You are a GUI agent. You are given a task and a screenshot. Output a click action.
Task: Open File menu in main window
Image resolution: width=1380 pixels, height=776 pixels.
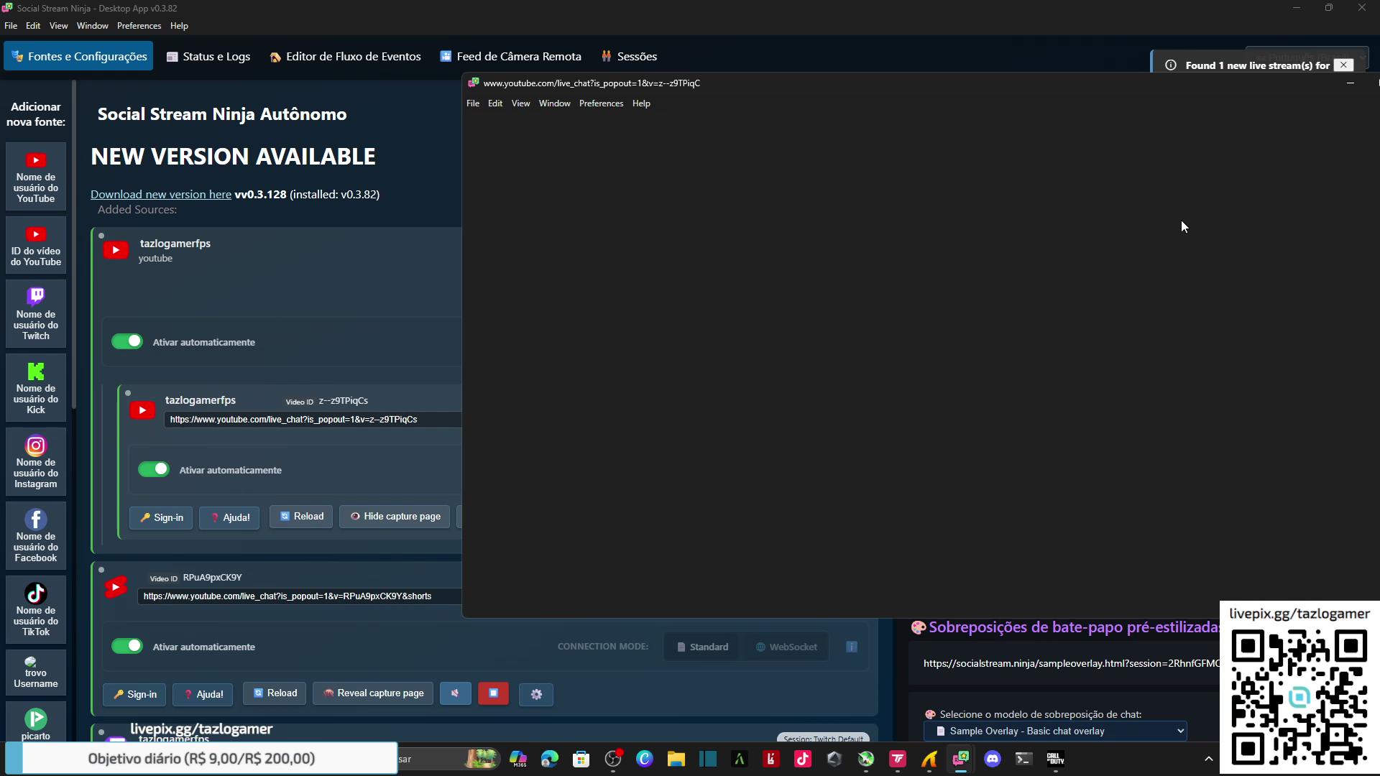click(x=11, y=26)
